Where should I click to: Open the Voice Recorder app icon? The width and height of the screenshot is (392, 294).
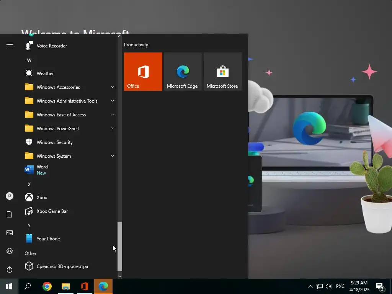tap(29, 46)
